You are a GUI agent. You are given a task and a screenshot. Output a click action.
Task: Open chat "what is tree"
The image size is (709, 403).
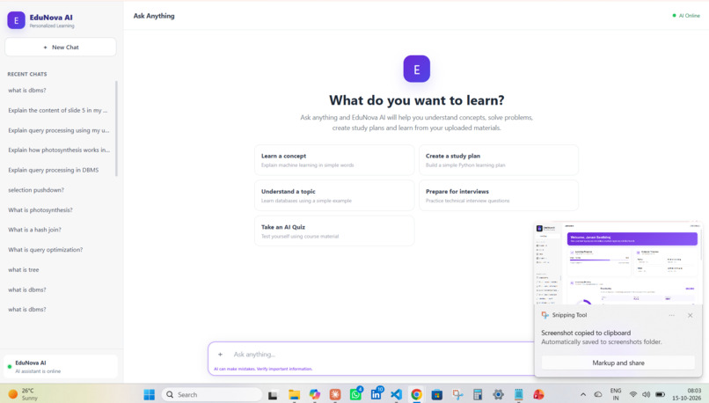[x=24, y=269]
